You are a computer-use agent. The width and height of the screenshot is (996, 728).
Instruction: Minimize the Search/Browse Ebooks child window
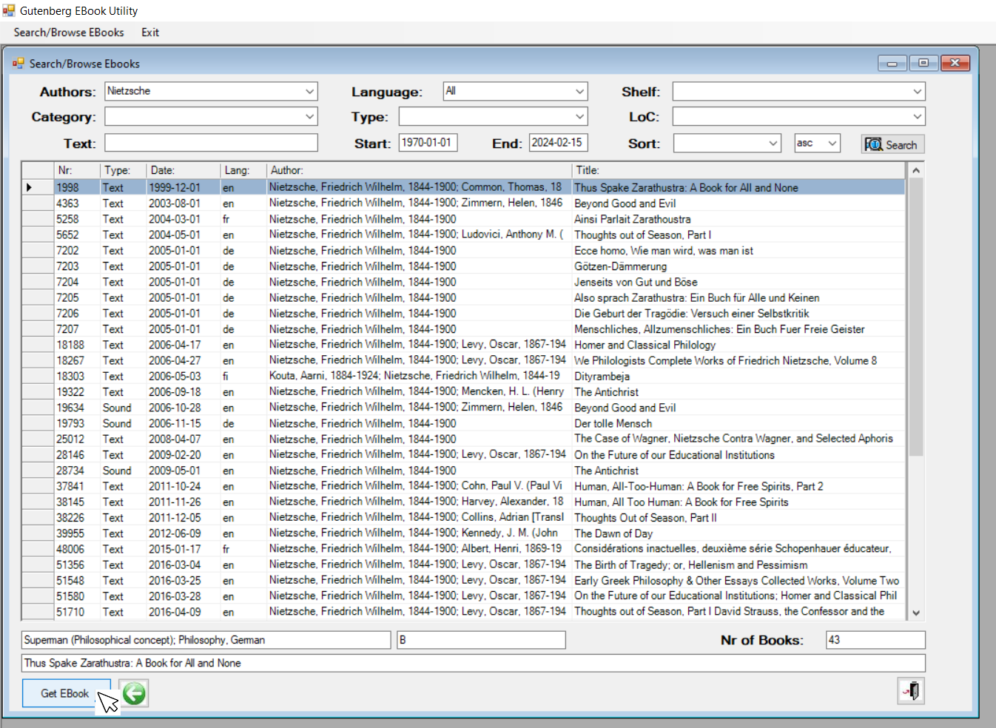892,64
